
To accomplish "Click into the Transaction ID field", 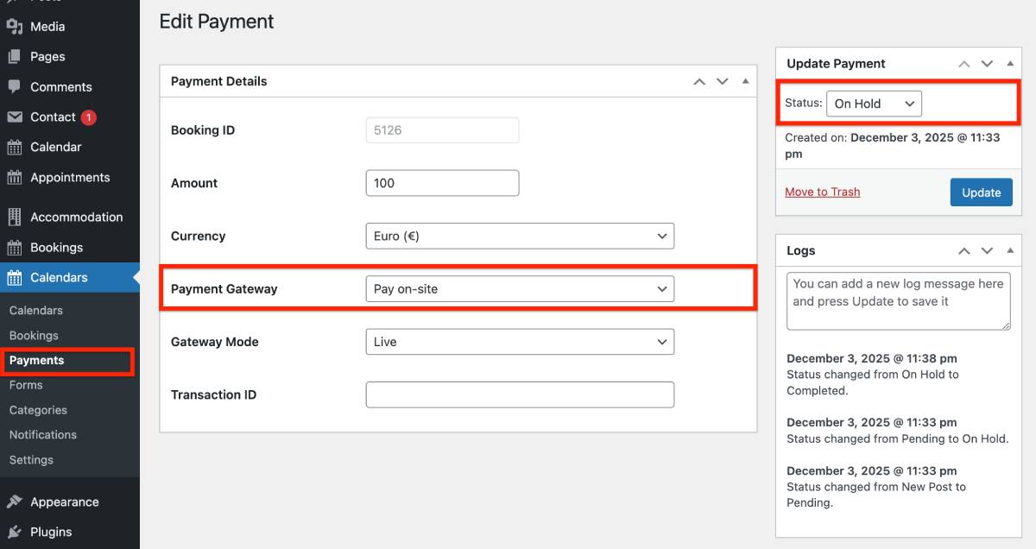I will click(520, 395).
